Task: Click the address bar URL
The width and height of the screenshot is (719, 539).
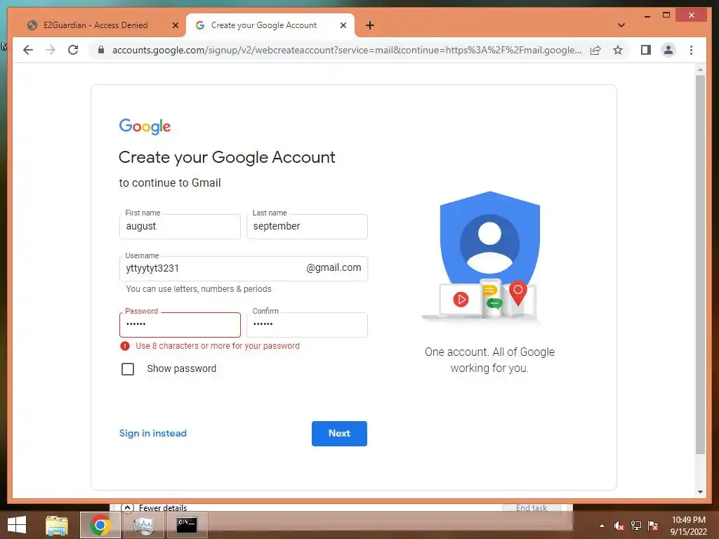Action: coord(347,50)
